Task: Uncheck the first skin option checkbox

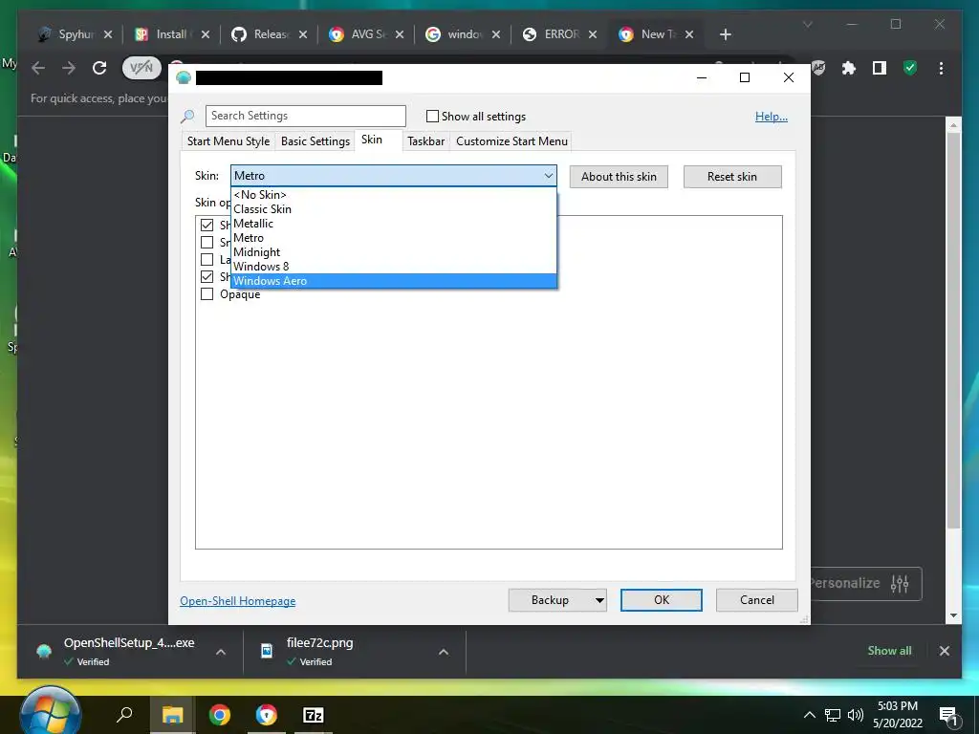Action: pyautogui.click(x=207, y=225)
